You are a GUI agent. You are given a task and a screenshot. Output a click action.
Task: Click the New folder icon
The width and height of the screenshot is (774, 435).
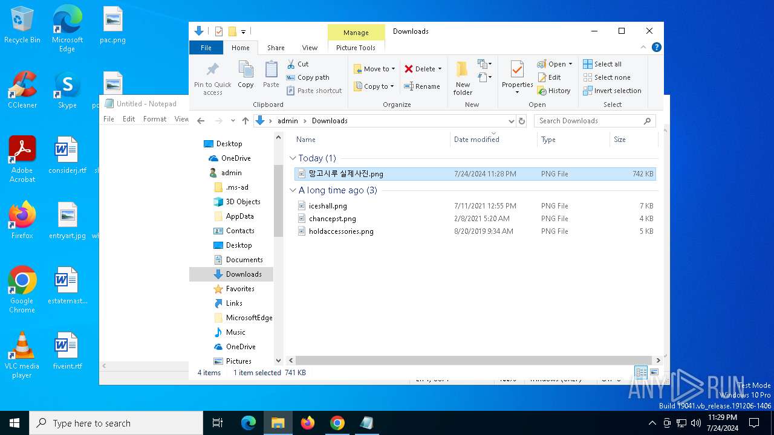(x=463, y=69)
